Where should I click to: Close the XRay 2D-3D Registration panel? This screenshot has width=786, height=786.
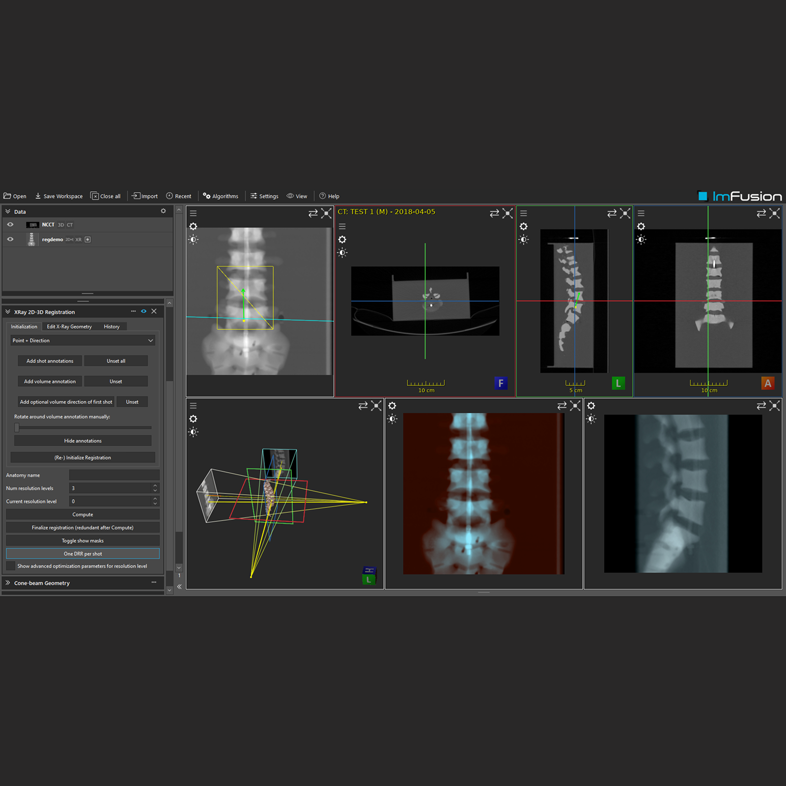point(154,311)
